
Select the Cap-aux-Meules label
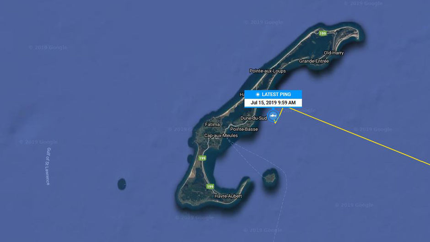point(221,135)
